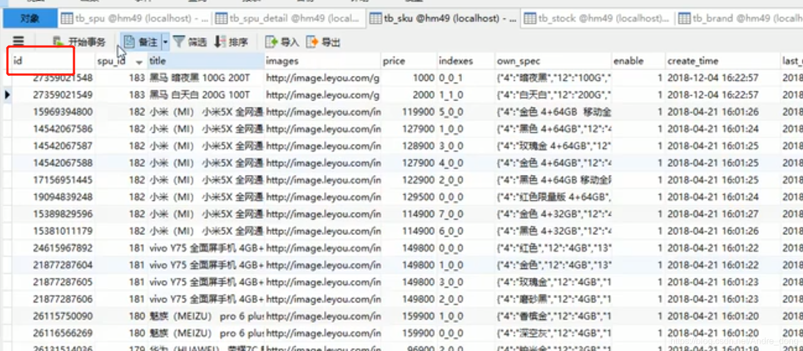
Task: Select the cell with id 14542067587
Action: tap(53, 146)
